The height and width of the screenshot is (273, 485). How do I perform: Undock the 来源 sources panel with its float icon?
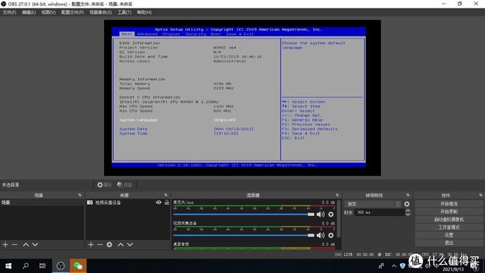166,195
